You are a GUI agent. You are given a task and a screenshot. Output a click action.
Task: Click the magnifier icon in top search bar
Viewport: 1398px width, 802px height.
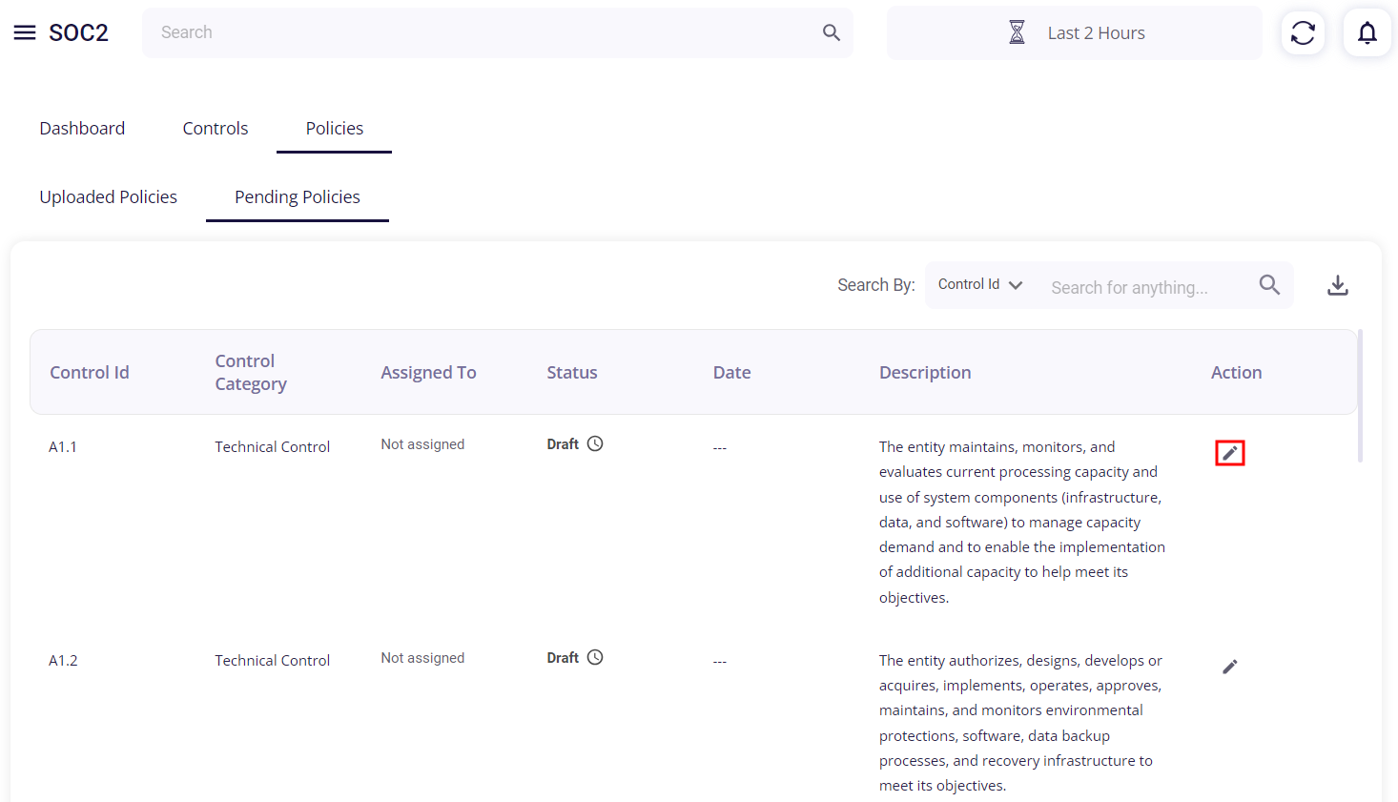tap(832, 32)
